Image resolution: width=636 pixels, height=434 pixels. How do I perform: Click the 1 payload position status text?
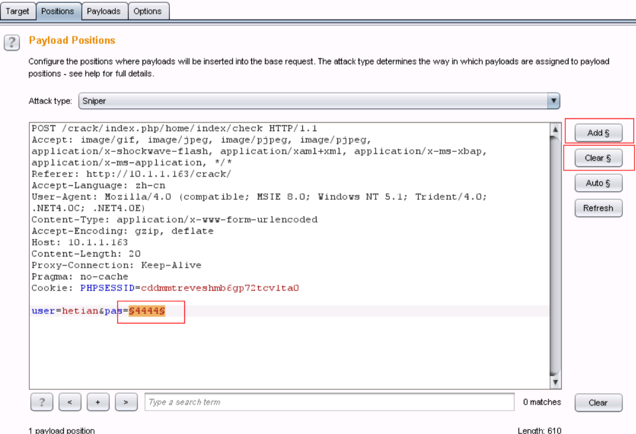point(62,430)
